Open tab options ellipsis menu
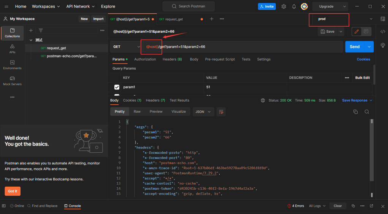 [222, 19]
